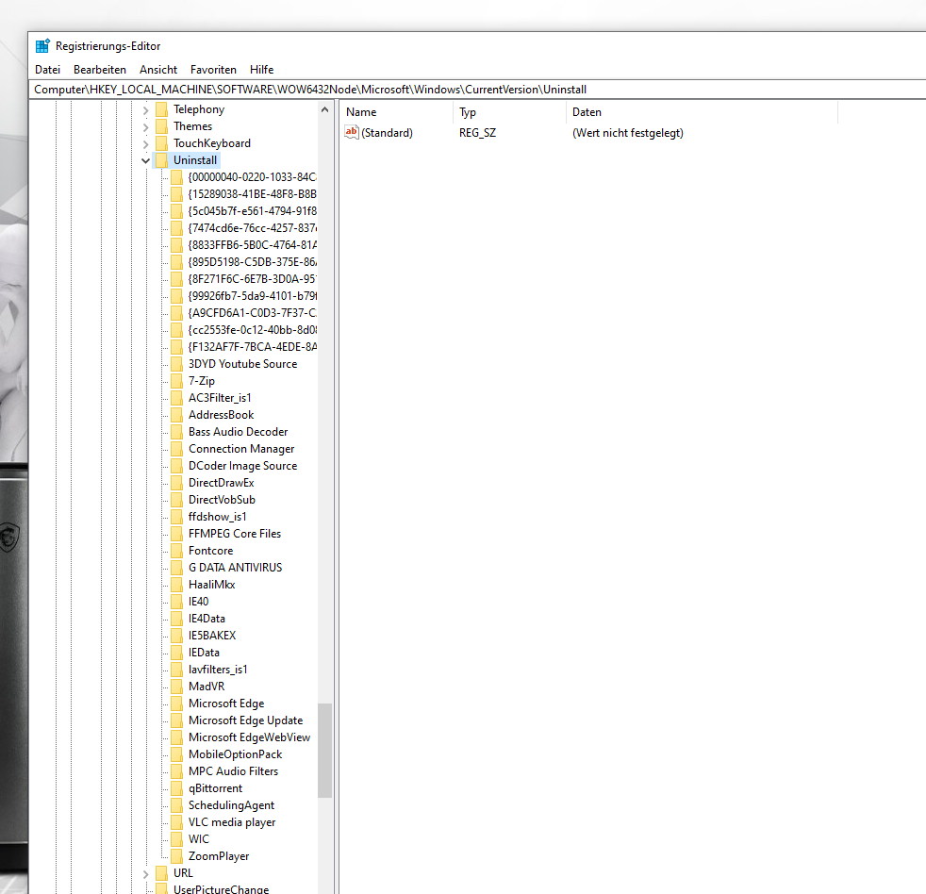Click the Fontcore folder icon
This screenshot has width=926, height=894.
[x=176, y=551]
